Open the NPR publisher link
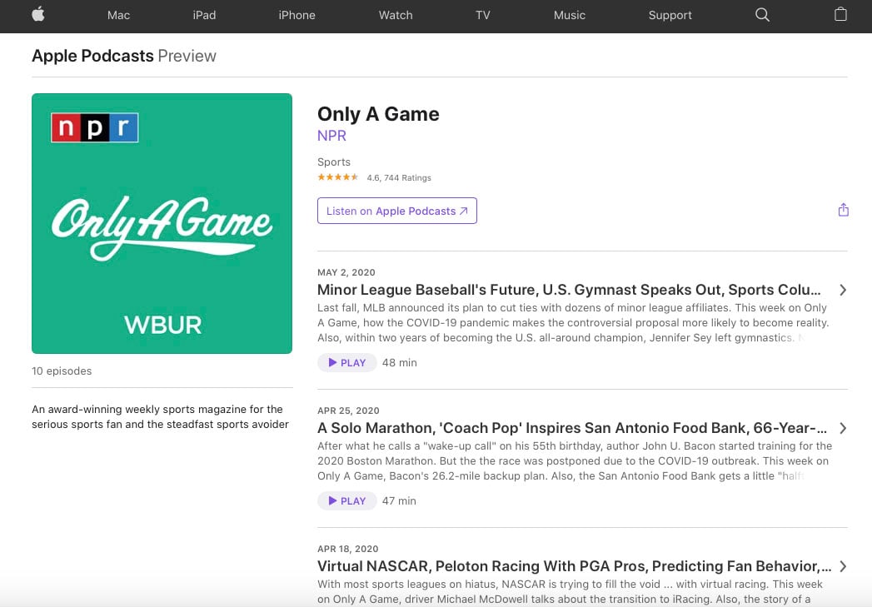The width and height of the screenshot is (872, 607). pyautogui.click(x=332, y=136)
